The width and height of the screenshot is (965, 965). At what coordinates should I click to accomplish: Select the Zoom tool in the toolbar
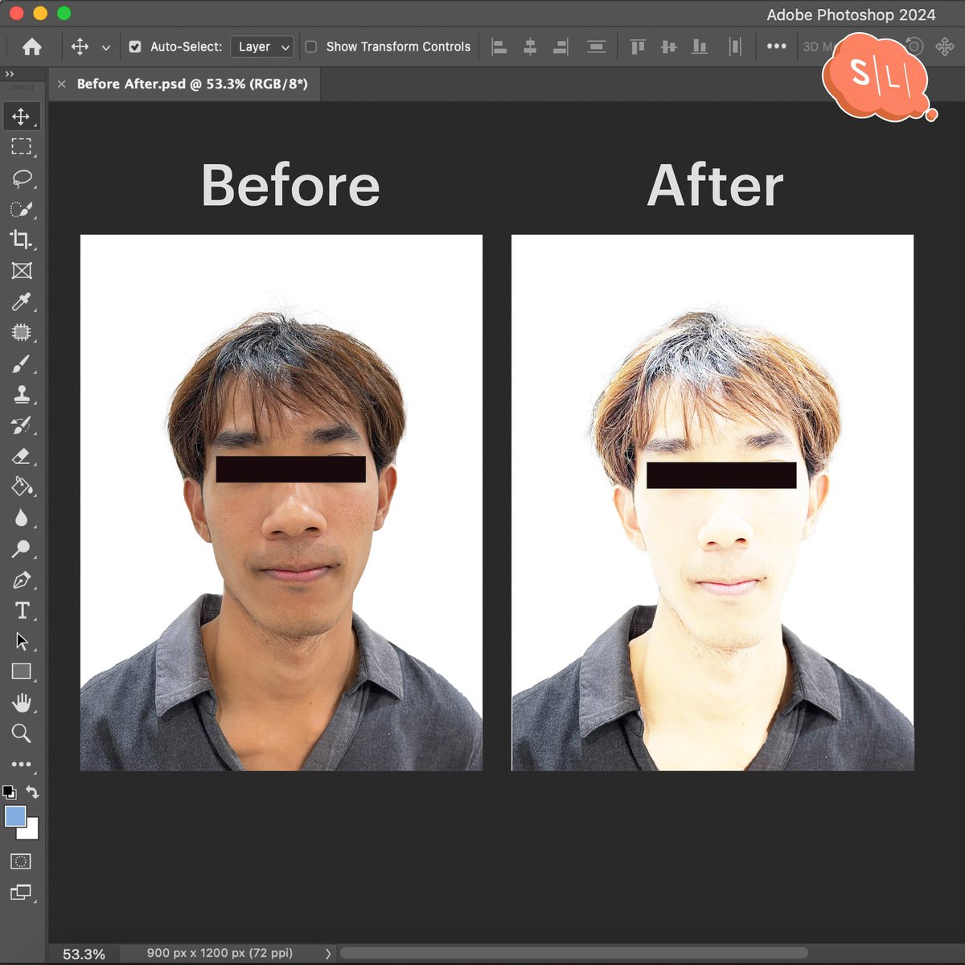point(22,733)
